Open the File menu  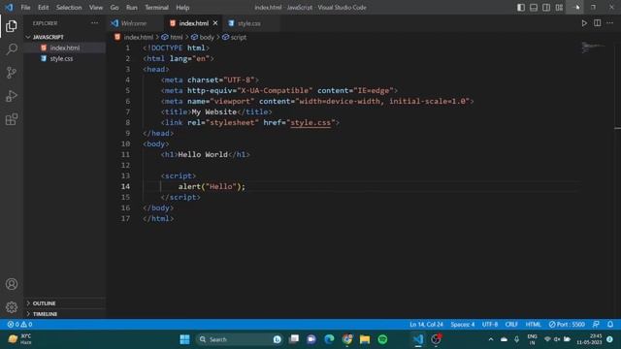[26, 8]
